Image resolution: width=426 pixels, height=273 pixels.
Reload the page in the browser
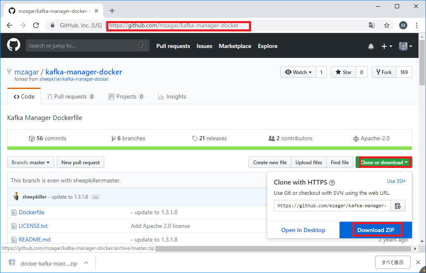(x=36, y=25)
